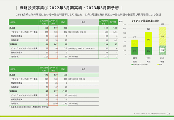Click the 海外事業 sales row label in the bottom table

pos(15,87)
